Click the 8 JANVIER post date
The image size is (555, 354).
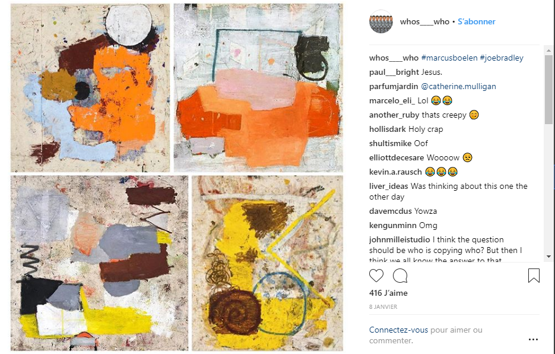[383, 307]
